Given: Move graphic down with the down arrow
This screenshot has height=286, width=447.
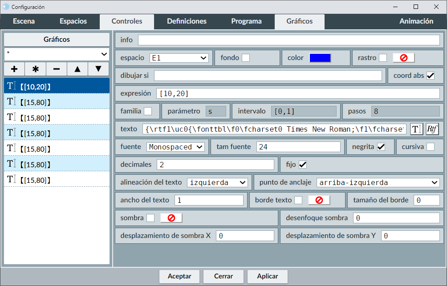Looking at the screenshot, I should [x=98, y=69].
